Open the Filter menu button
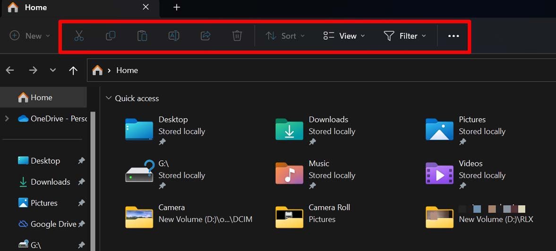 405,36
